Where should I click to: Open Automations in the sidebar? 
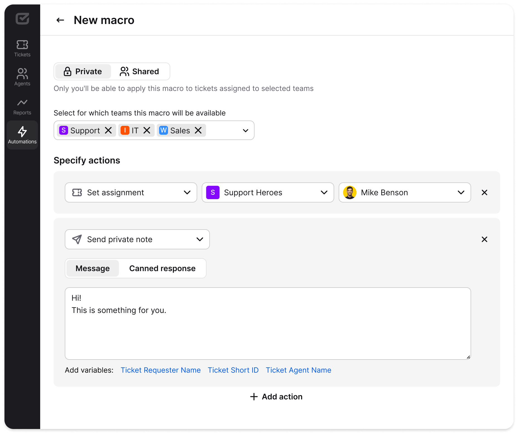point(22,135)
